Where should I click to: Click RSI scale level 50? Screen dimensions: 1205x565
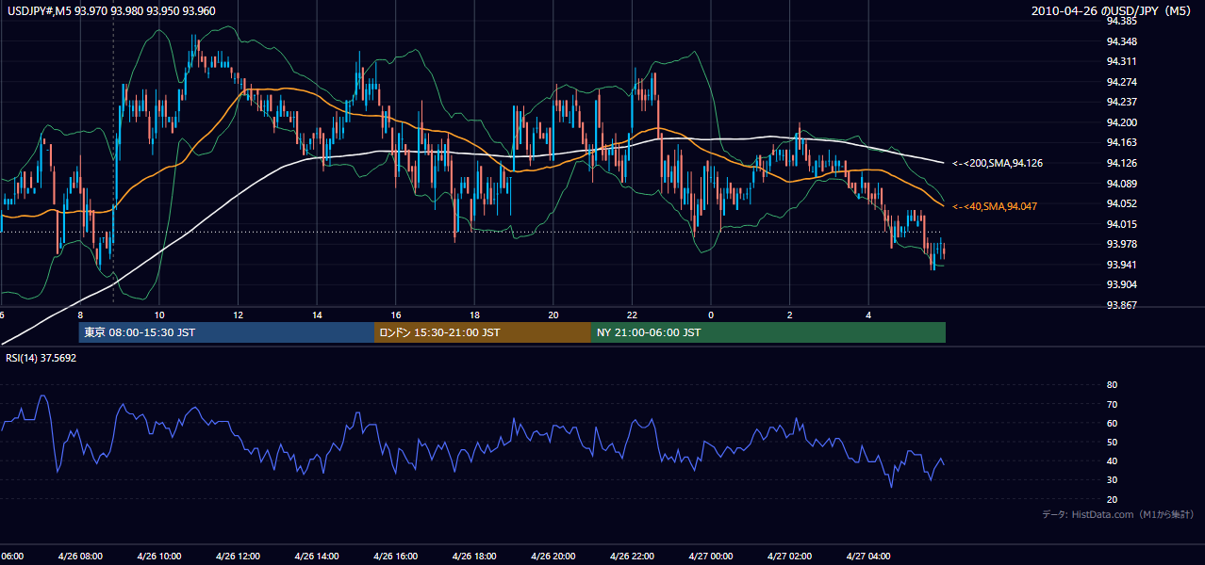[x=1112, y=442]
